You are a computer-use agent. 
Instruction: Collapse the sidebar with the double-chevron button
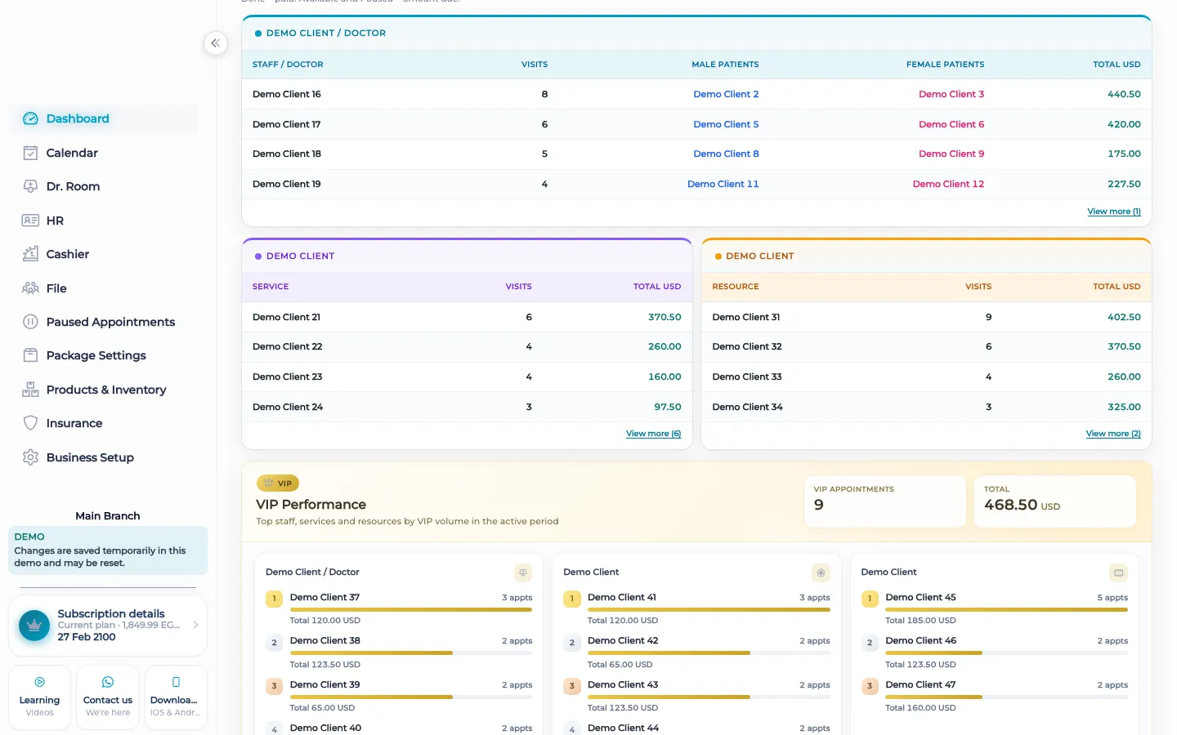(215, 43)
